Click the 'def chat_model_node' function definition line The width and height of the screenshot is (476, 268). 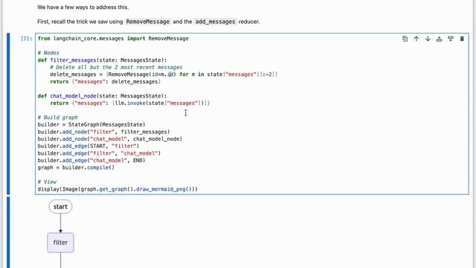coord(102,96)
